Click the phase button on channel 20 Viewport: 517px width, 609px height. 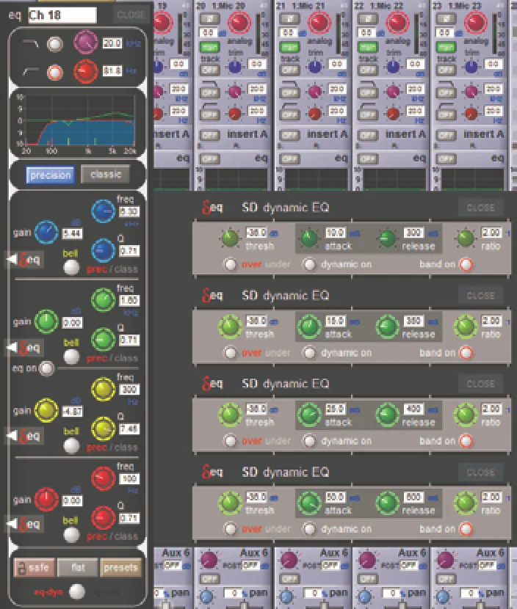tap(209, 18)
